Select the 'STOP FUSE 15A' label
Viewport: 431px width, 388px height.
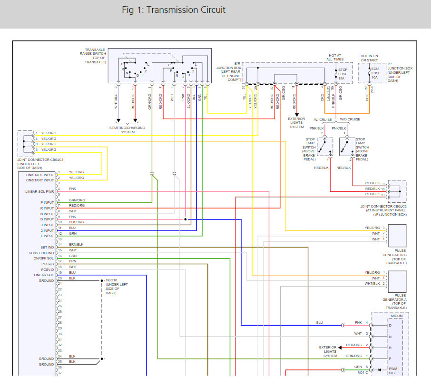(343, 74)
